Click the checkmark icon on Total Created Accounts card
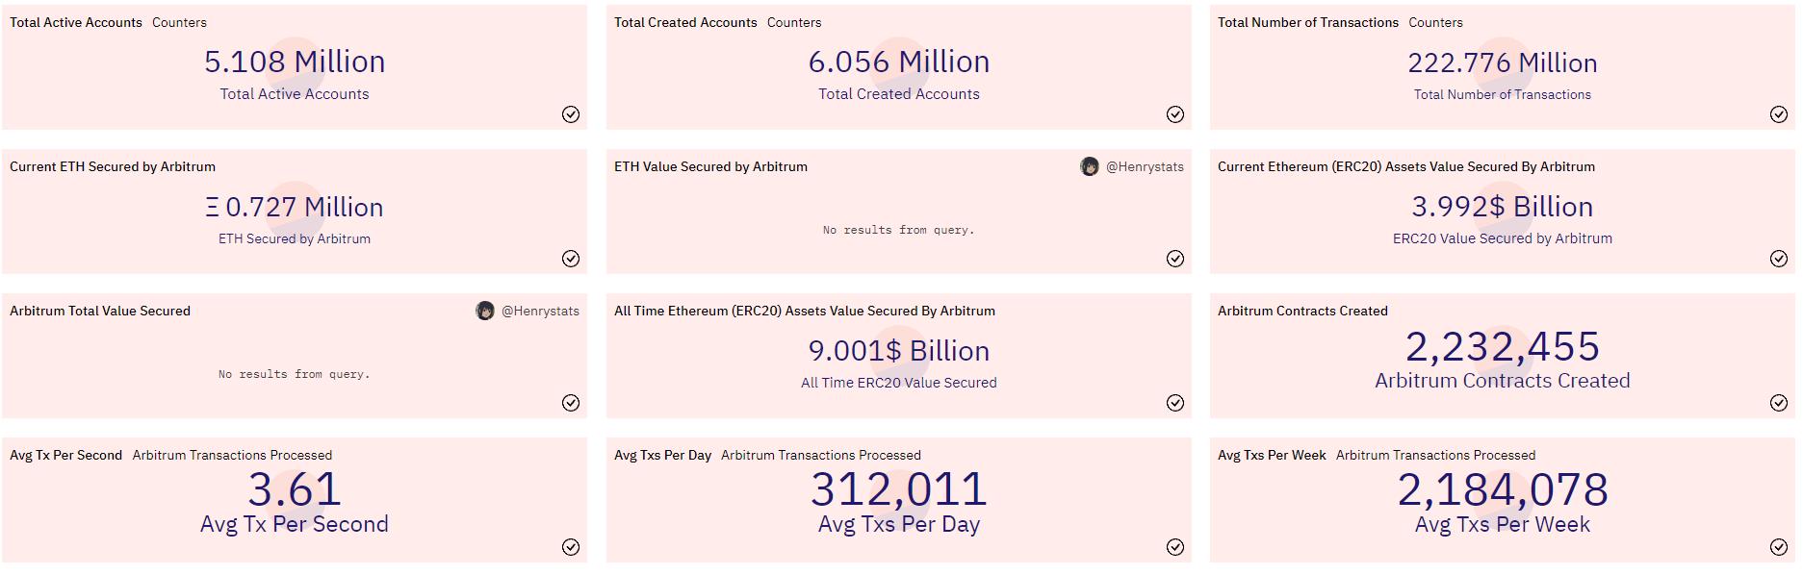The height and width of the screenshot is (575, 1803). click(1175, 114)
